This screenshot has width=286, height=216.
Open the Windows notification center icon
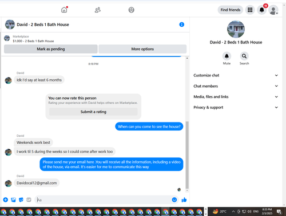click(x=279, y=211)
